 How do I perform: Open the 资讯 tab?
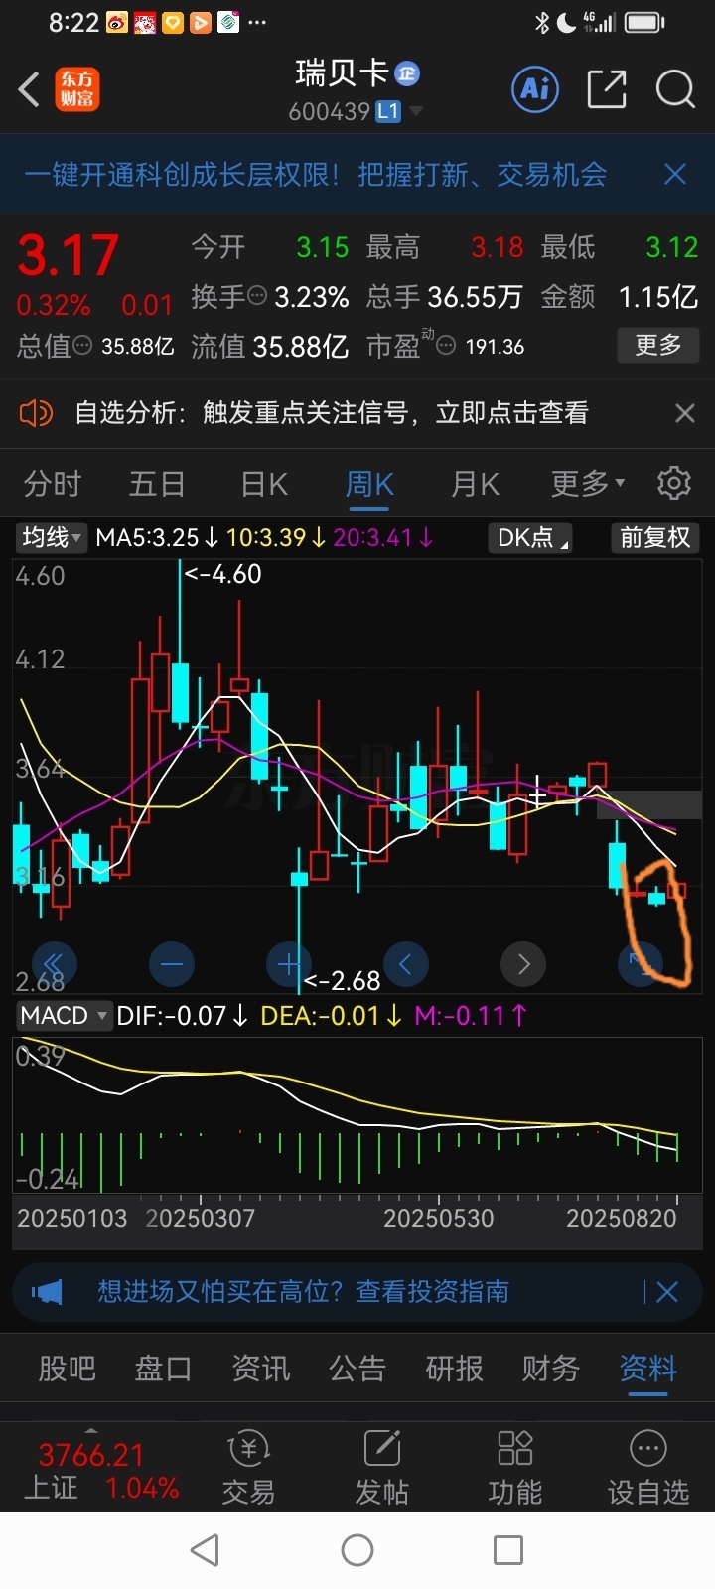pyautogui.click(x=260, y=1369)
